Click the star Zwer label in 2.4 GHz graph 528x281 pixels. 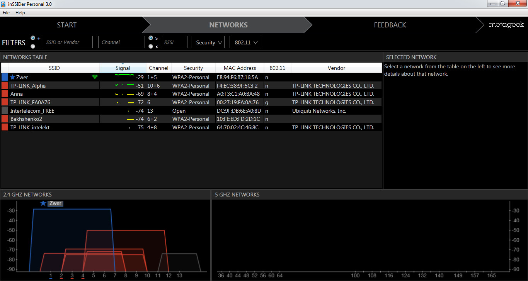coord(51,203)
